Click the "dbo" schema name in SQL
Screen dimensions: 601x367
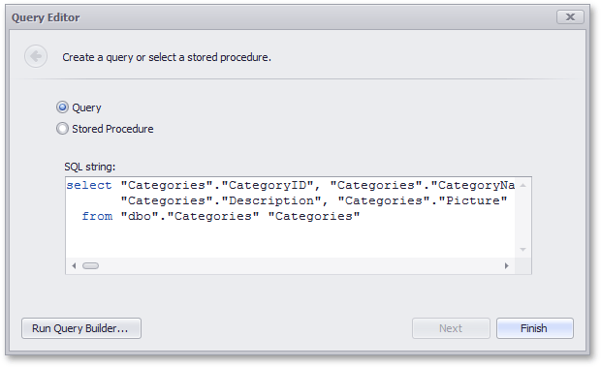coord(140,216)
